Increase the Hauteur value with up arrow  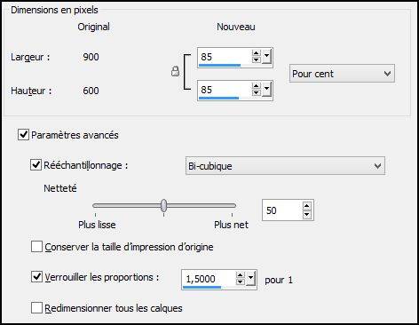pos(257,86)
